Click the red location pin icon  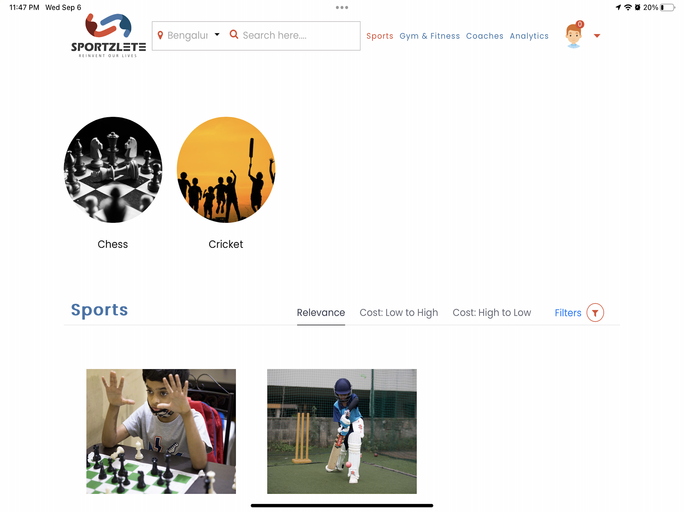coord(160,35)
